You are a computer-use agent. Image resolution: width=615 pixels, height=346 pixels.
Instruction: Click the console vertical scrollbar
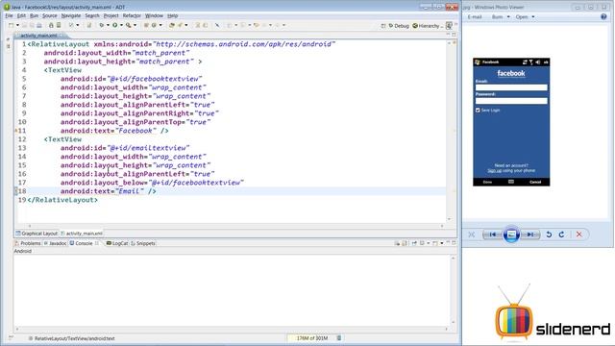pos(454,290)
